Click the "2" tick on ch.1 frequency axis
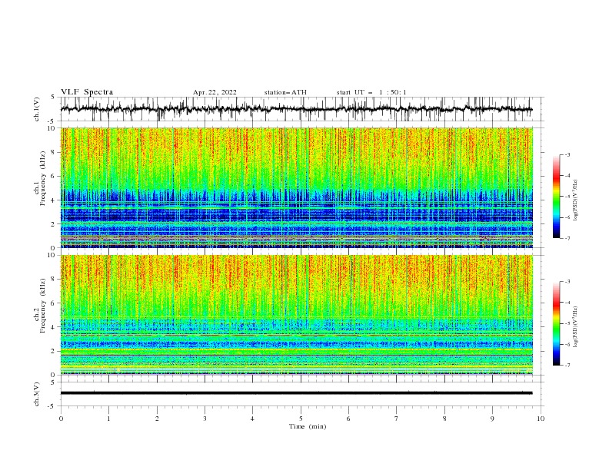The width and height of the screenshot is (609, 470). 53,223
